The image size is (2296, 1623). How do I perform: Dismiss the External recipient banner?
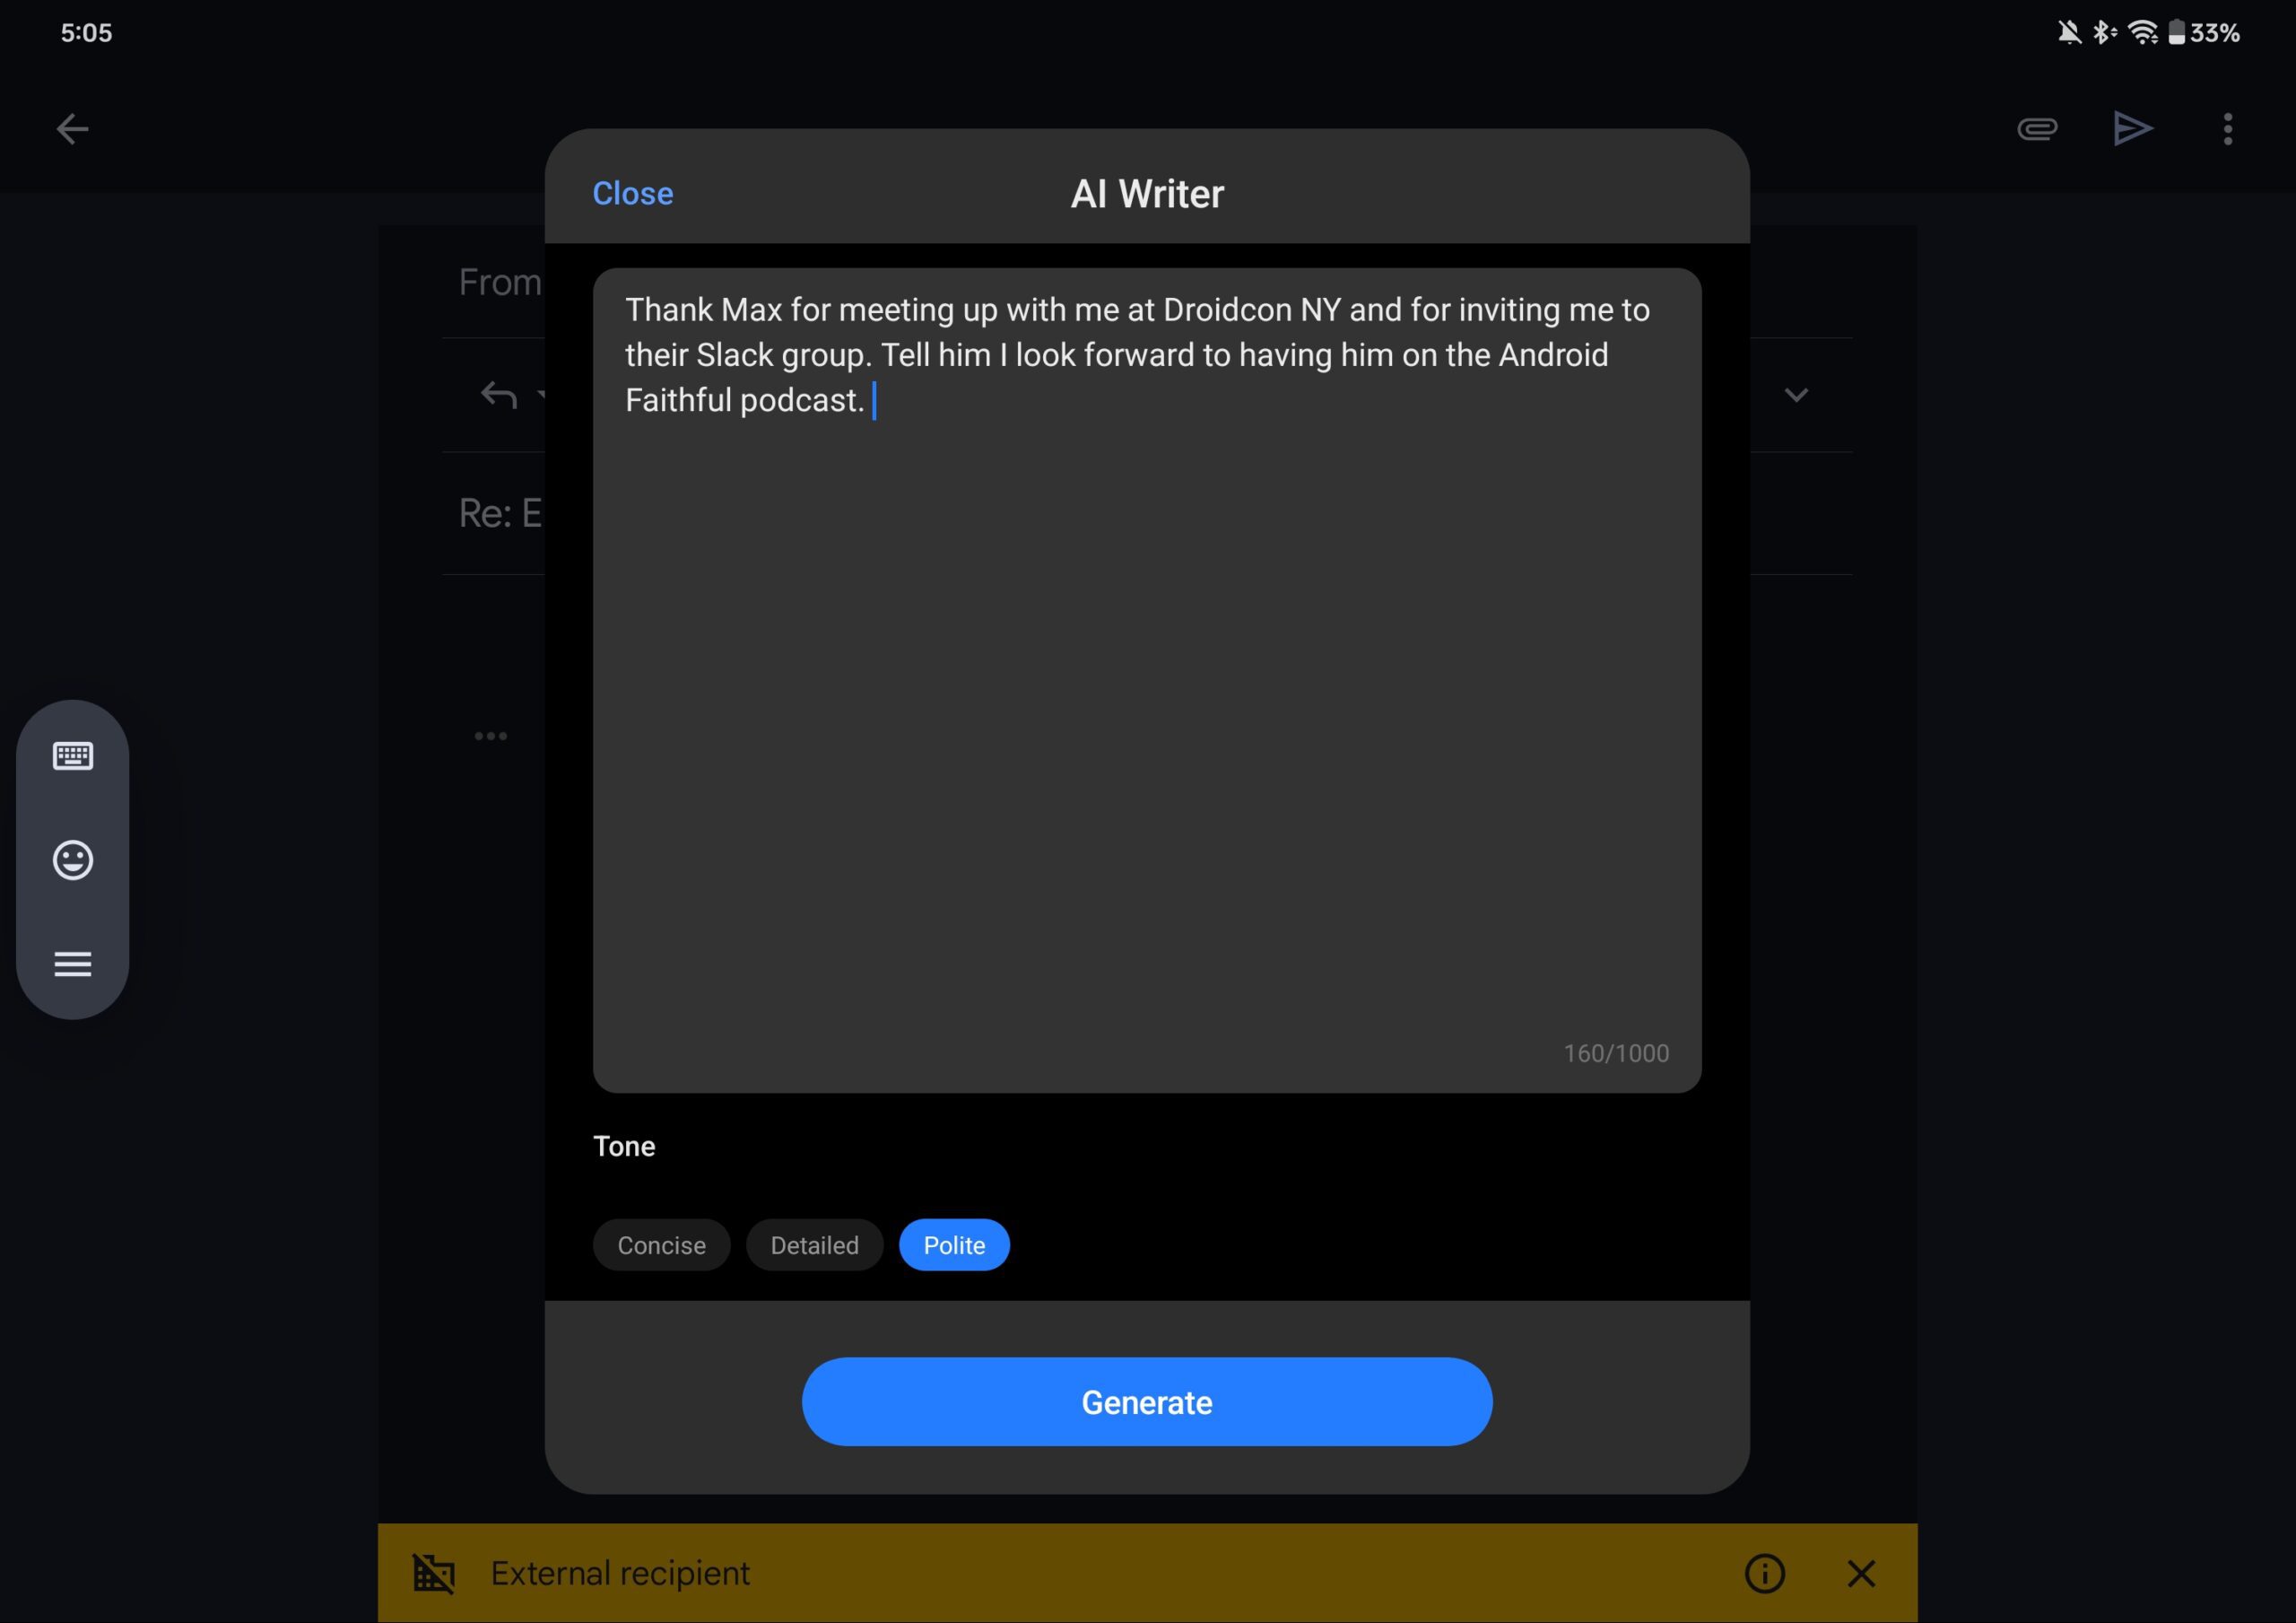[1861, 1573]
